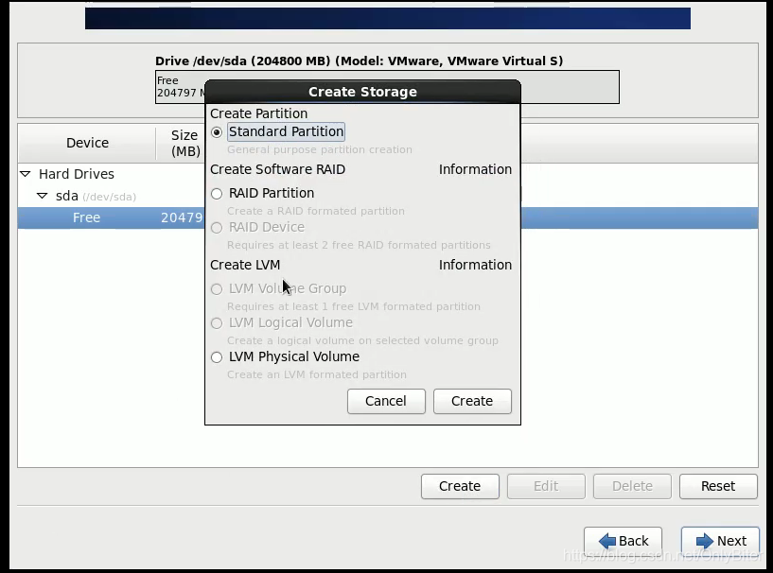
Task: Select the Standard Partition radio button
Action: pyautogui.click(x=217, y=132)
